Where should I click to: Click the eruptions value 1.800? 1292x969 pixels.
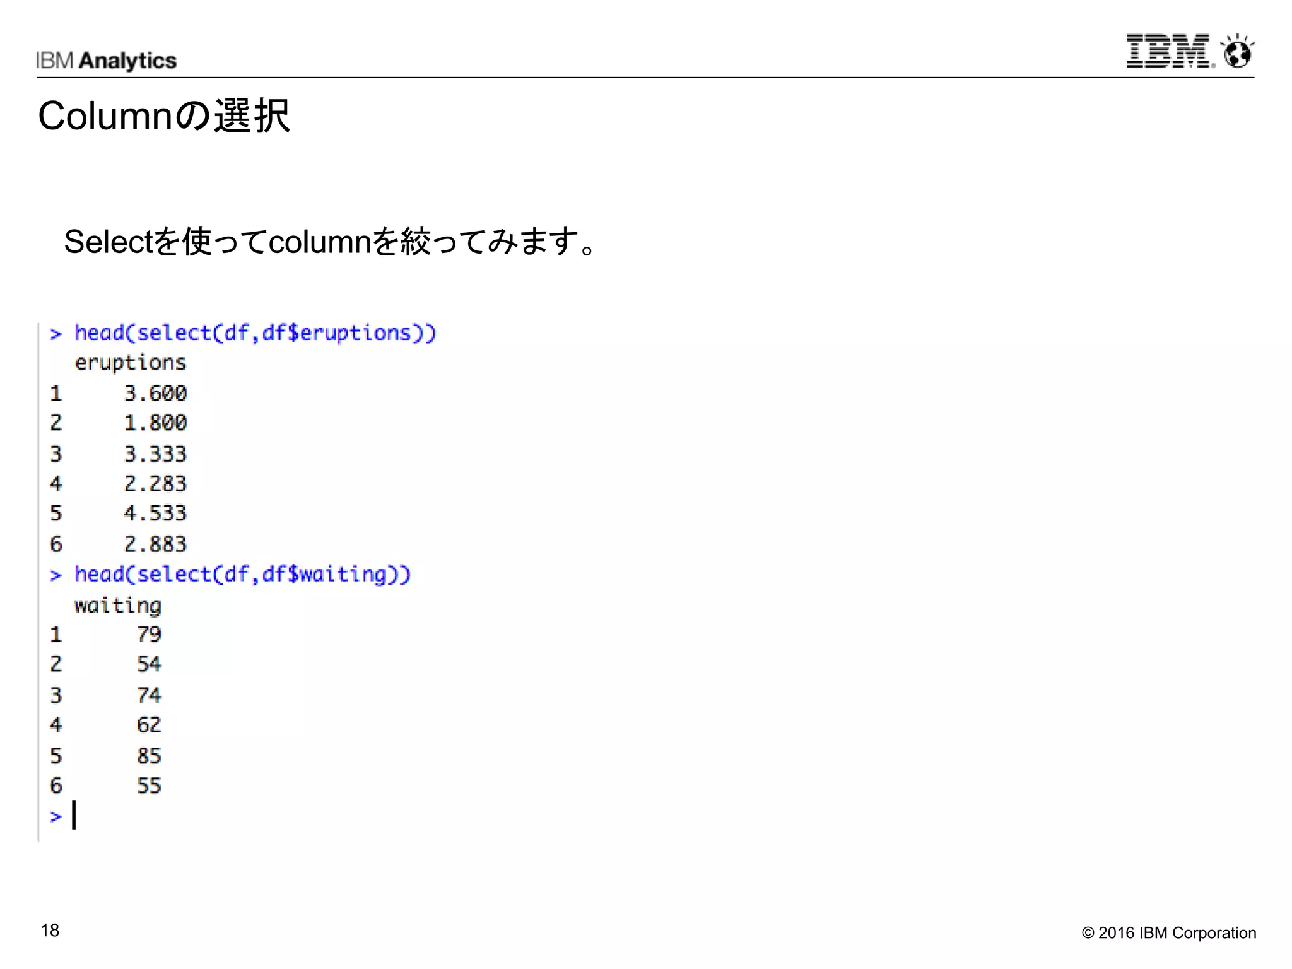(x=155, y=423)
